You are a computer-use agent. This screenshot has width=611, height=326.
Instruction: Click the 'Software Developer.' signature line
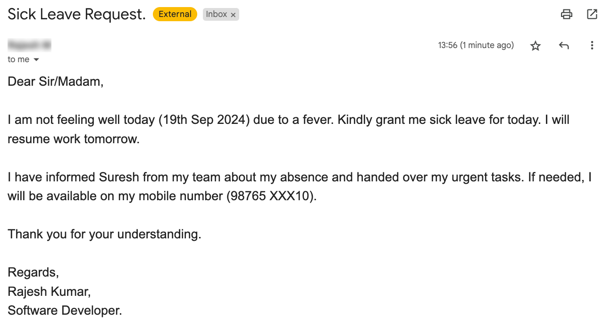pos(64,310)
